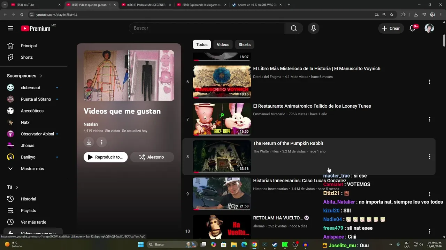Screen dimensions: 446x250
Task: Switch to Explorando los lugares tab
Action: (201, 5)
